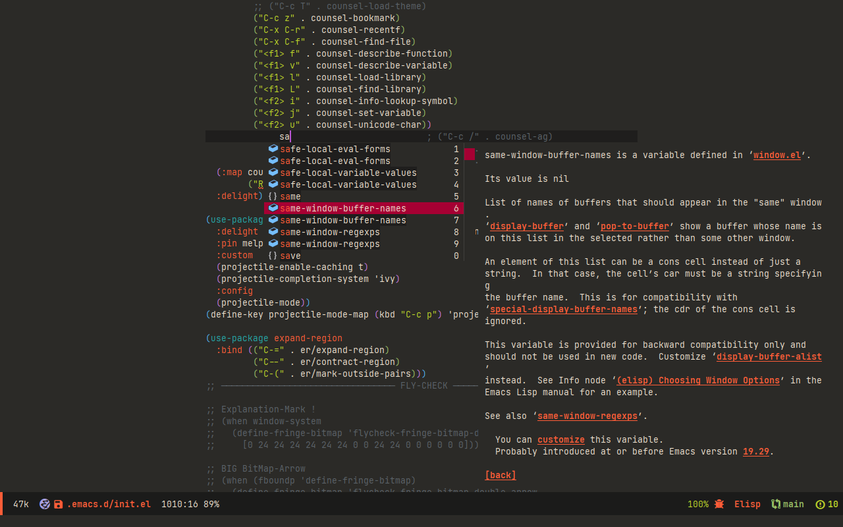The image size is (843, 527).
Task: Click counsel-info-lookup-symbol in the code
Action: [385, 101]
